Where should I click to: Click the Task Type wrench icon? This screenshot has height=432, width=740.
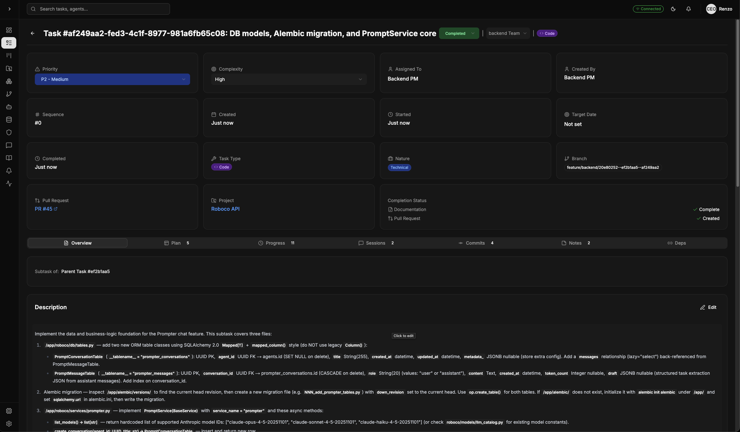[214, 159]
